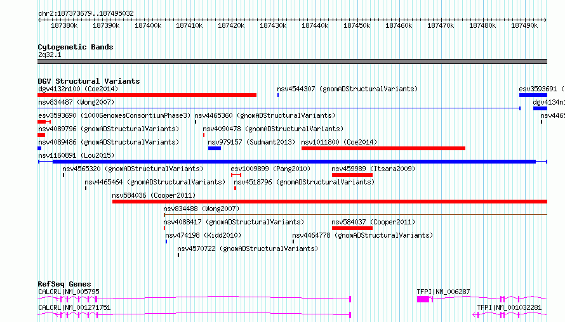The image size is (565, 322).
Task: Click nsv584036 (Cooper2011) variant label
Action: [154, 195]
